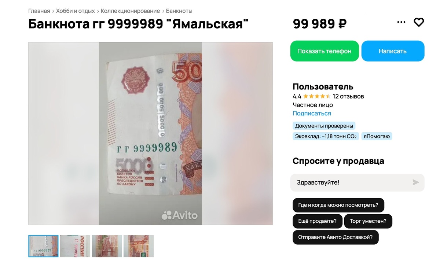Subscribe to seller via Подписаться link

pyautogui.click(x=312, y=114)
